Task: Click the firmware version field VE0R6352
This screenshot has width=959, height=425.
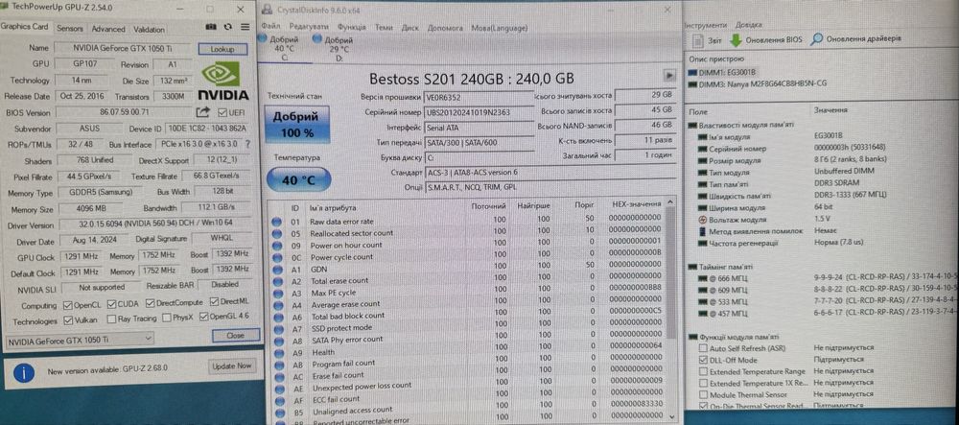Action: pyautogui.click(x=479, y=97)
